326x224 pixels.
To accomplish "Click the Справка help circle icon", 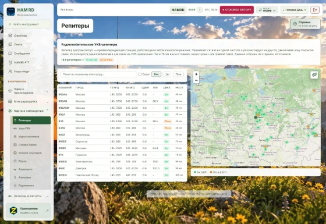I will (295, 24).
